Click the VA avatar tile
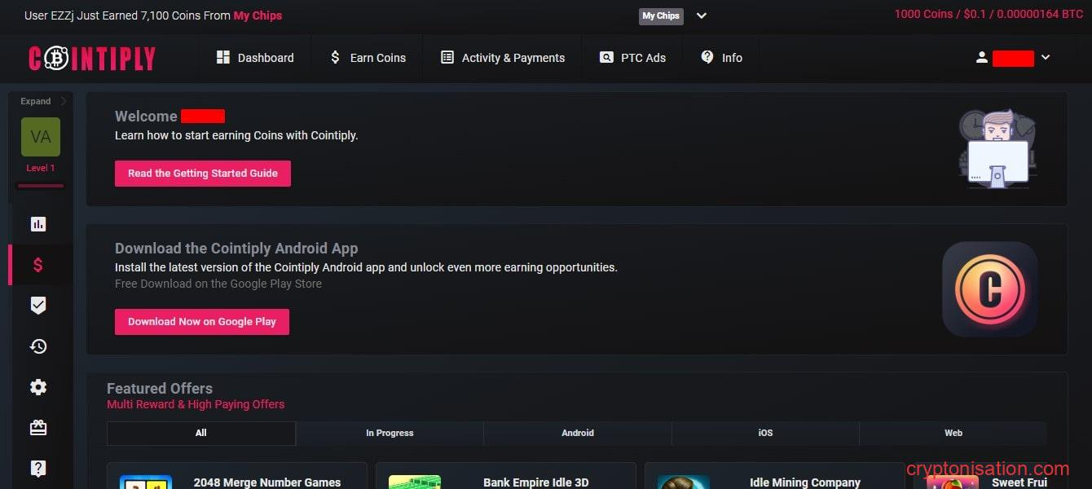This screenshot has height=489, width=1092. point(41,137)
